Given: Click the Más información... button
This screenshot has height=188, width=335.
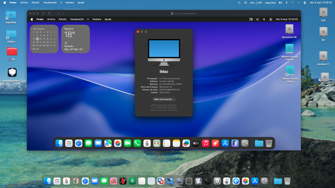Looking at the screenshot, I should point(164,99).
